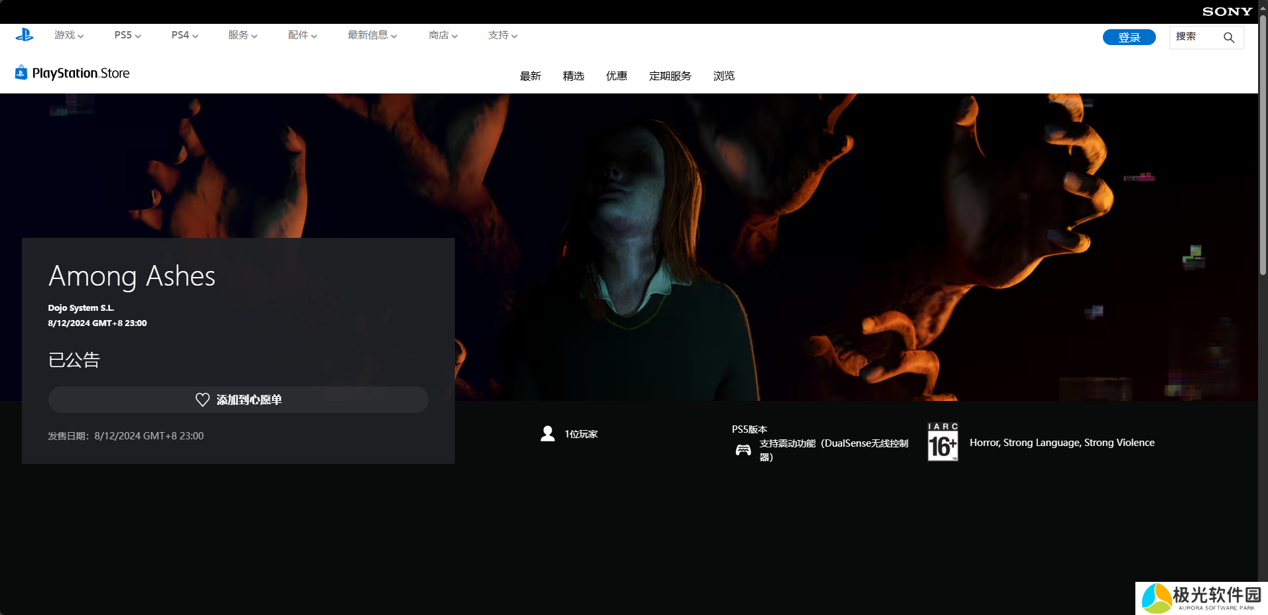Go to the 定期服务 tab
Screen dimensions: 1268x615
(670, 76)
